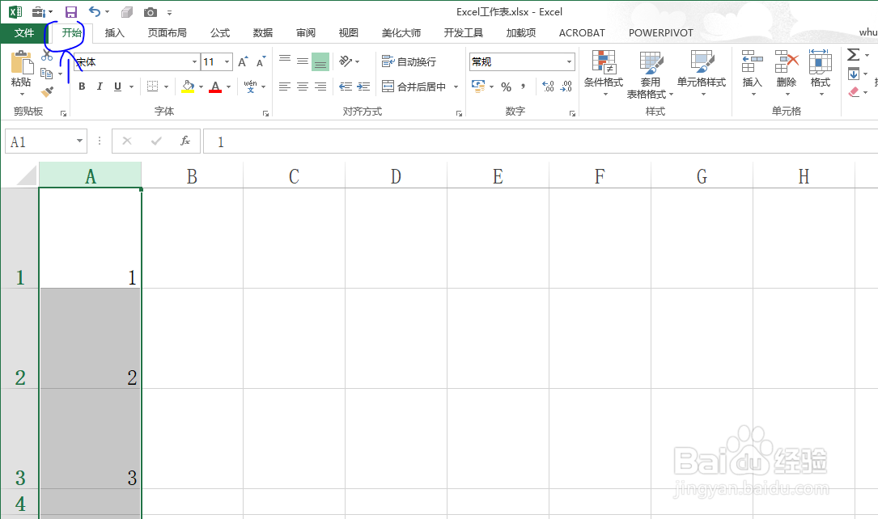Viewport: 878px width, 519px height.
Task: Open the 文件 menu
Action: coord(23,32)
